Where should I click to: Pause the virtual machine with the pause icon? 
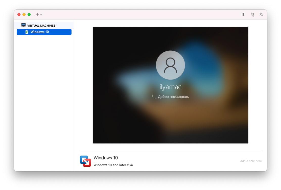(243, 14)
